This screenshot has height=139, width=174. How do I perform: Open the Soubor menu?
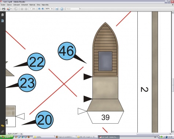tap(3, 5)
